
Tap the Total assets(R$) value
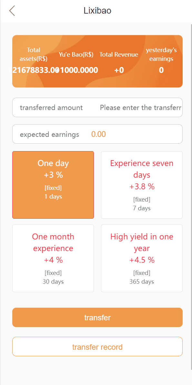pyautogui.click(x=34, y=70)
